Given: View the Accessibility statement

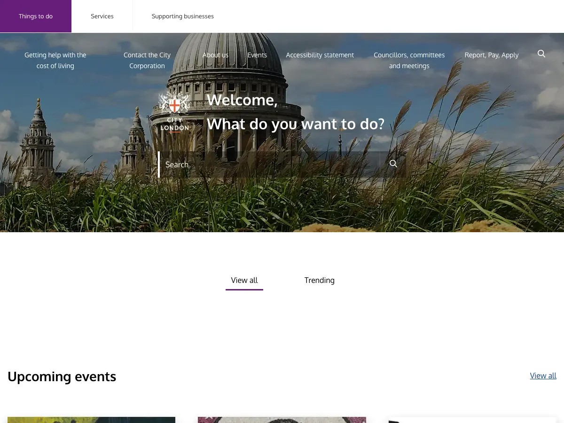Looking at the screenshot, I should (x=320, y=55).
